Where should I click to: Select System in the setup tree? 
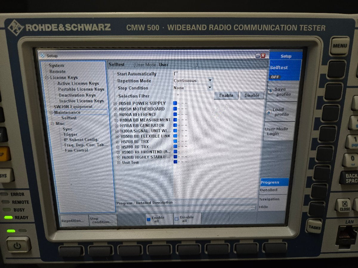[56, 66]
